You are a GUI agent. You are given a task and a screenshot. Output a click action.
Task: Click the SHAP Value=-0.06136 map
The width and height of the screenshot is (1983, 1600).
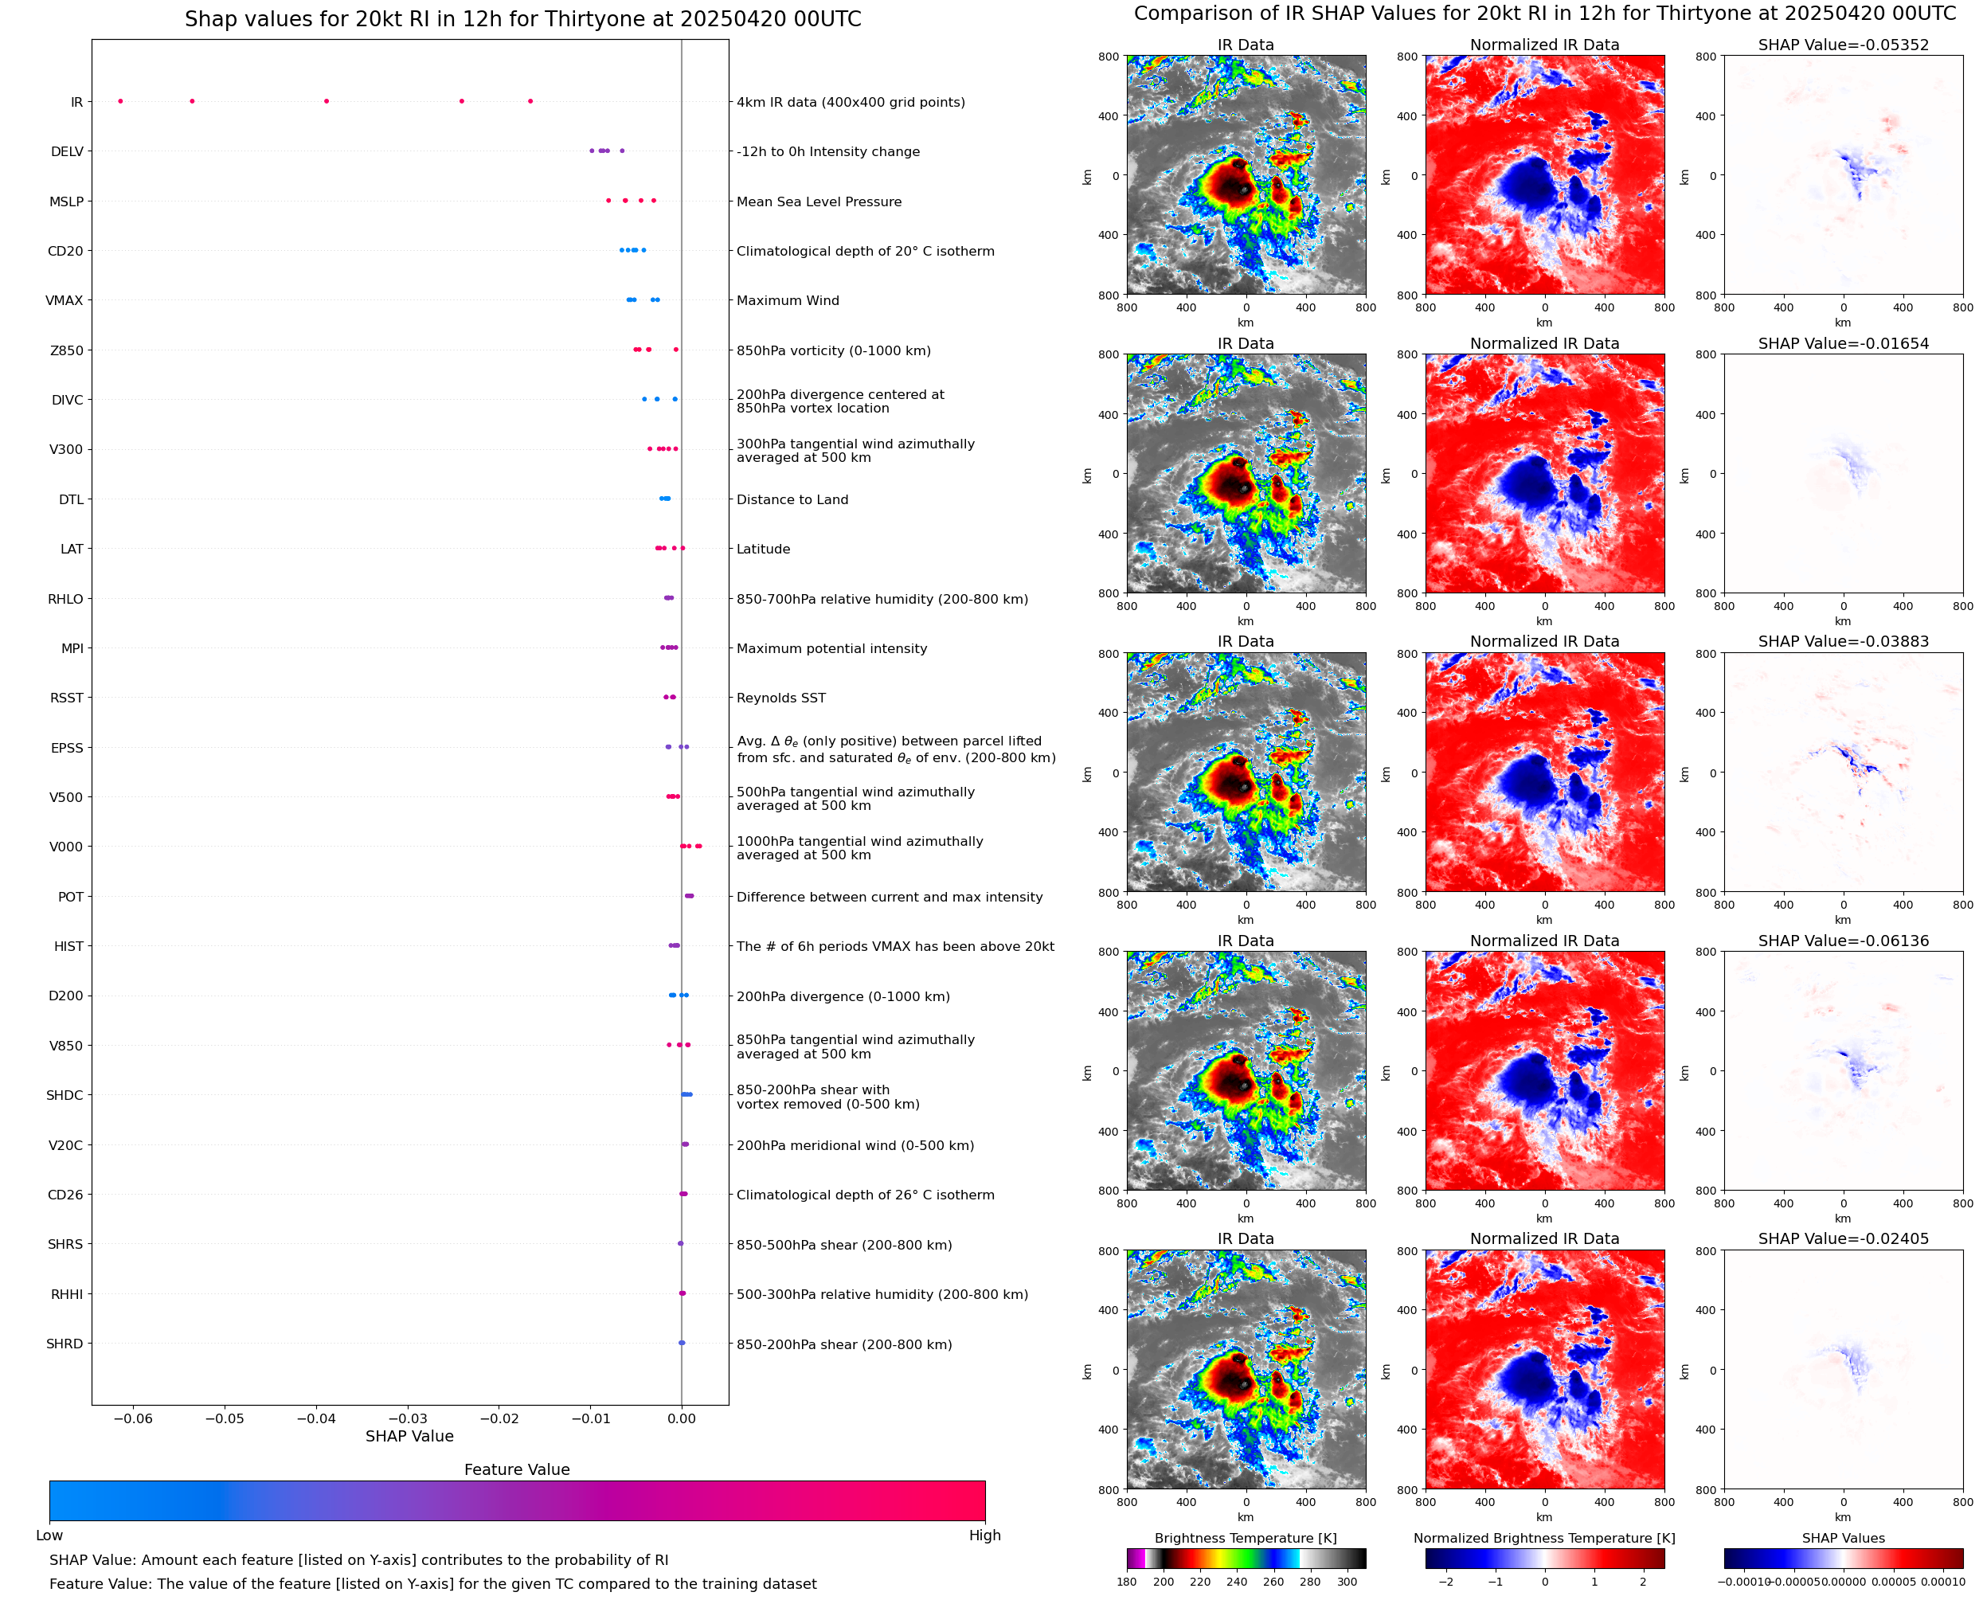click(1843, 1071)
